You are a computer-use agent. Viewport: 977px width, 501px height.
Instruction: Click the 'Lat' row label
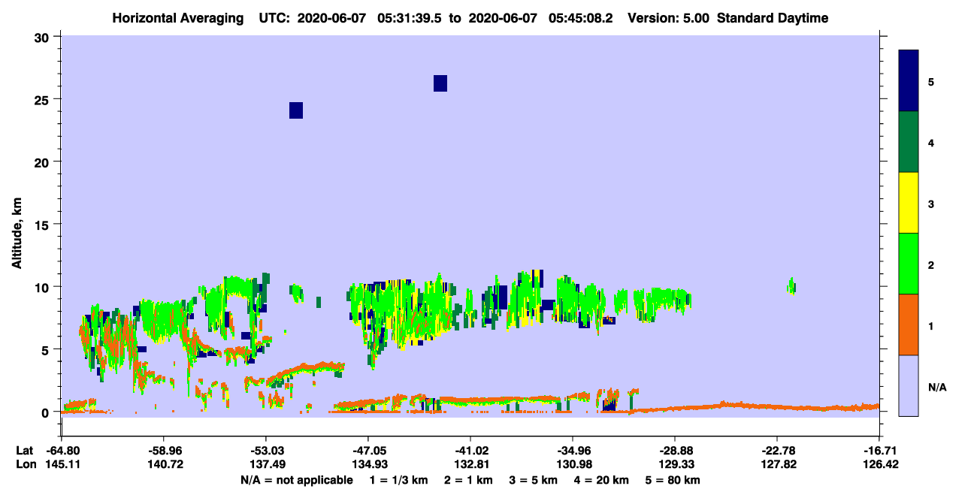point(24,451)
